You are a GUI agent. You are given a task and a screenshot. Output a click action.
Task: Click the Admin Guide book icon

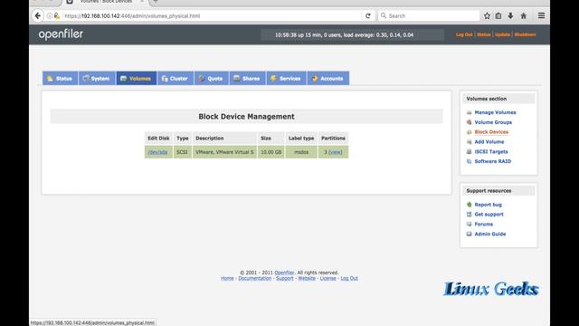(469, 234)
